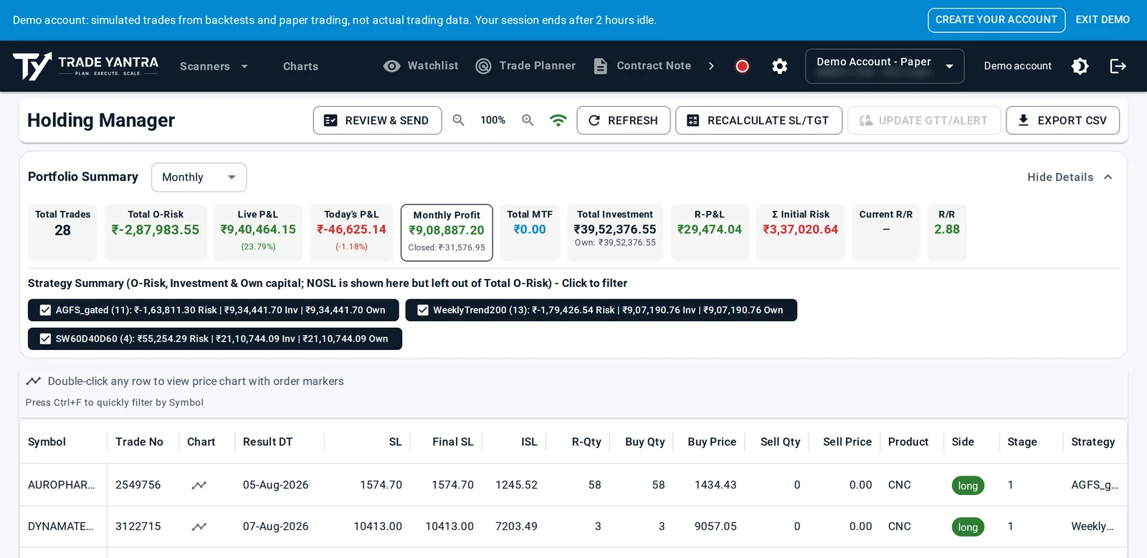The height and width of the screenshot is (558, 1147).
Task: Toggle SW60D40D60 strategy checkbox
Action: tap(45, 339)
